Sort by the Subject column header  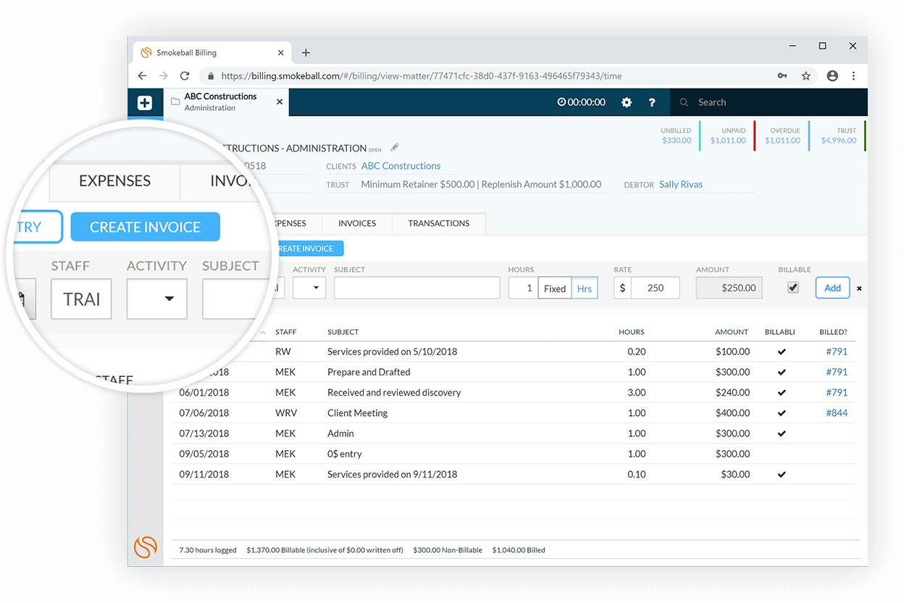click(343, 332)
